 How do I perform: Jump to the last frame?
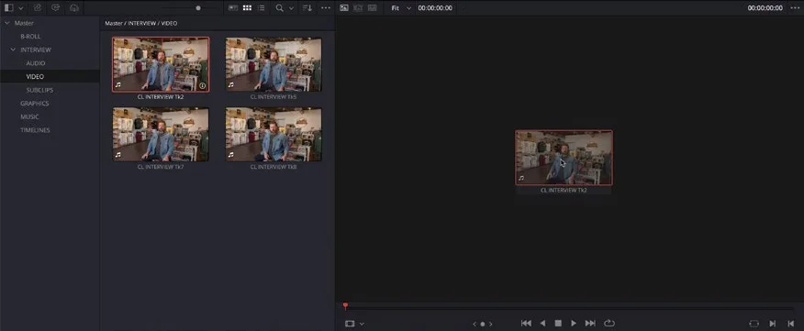point(590,324)
